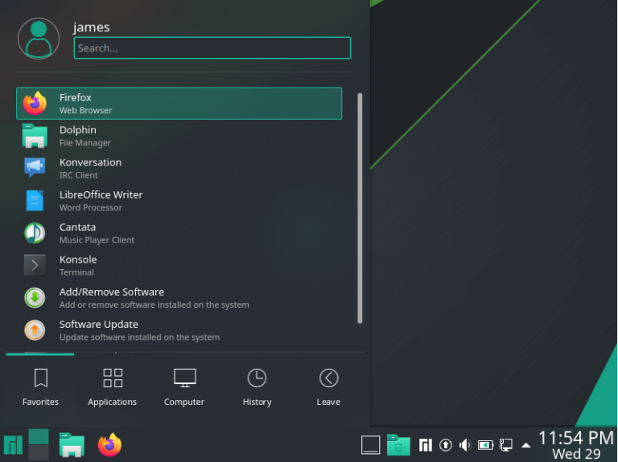The image size is (618, 462).
Task: Expand hidden system tray icons arrow
Action: point(526,445)
